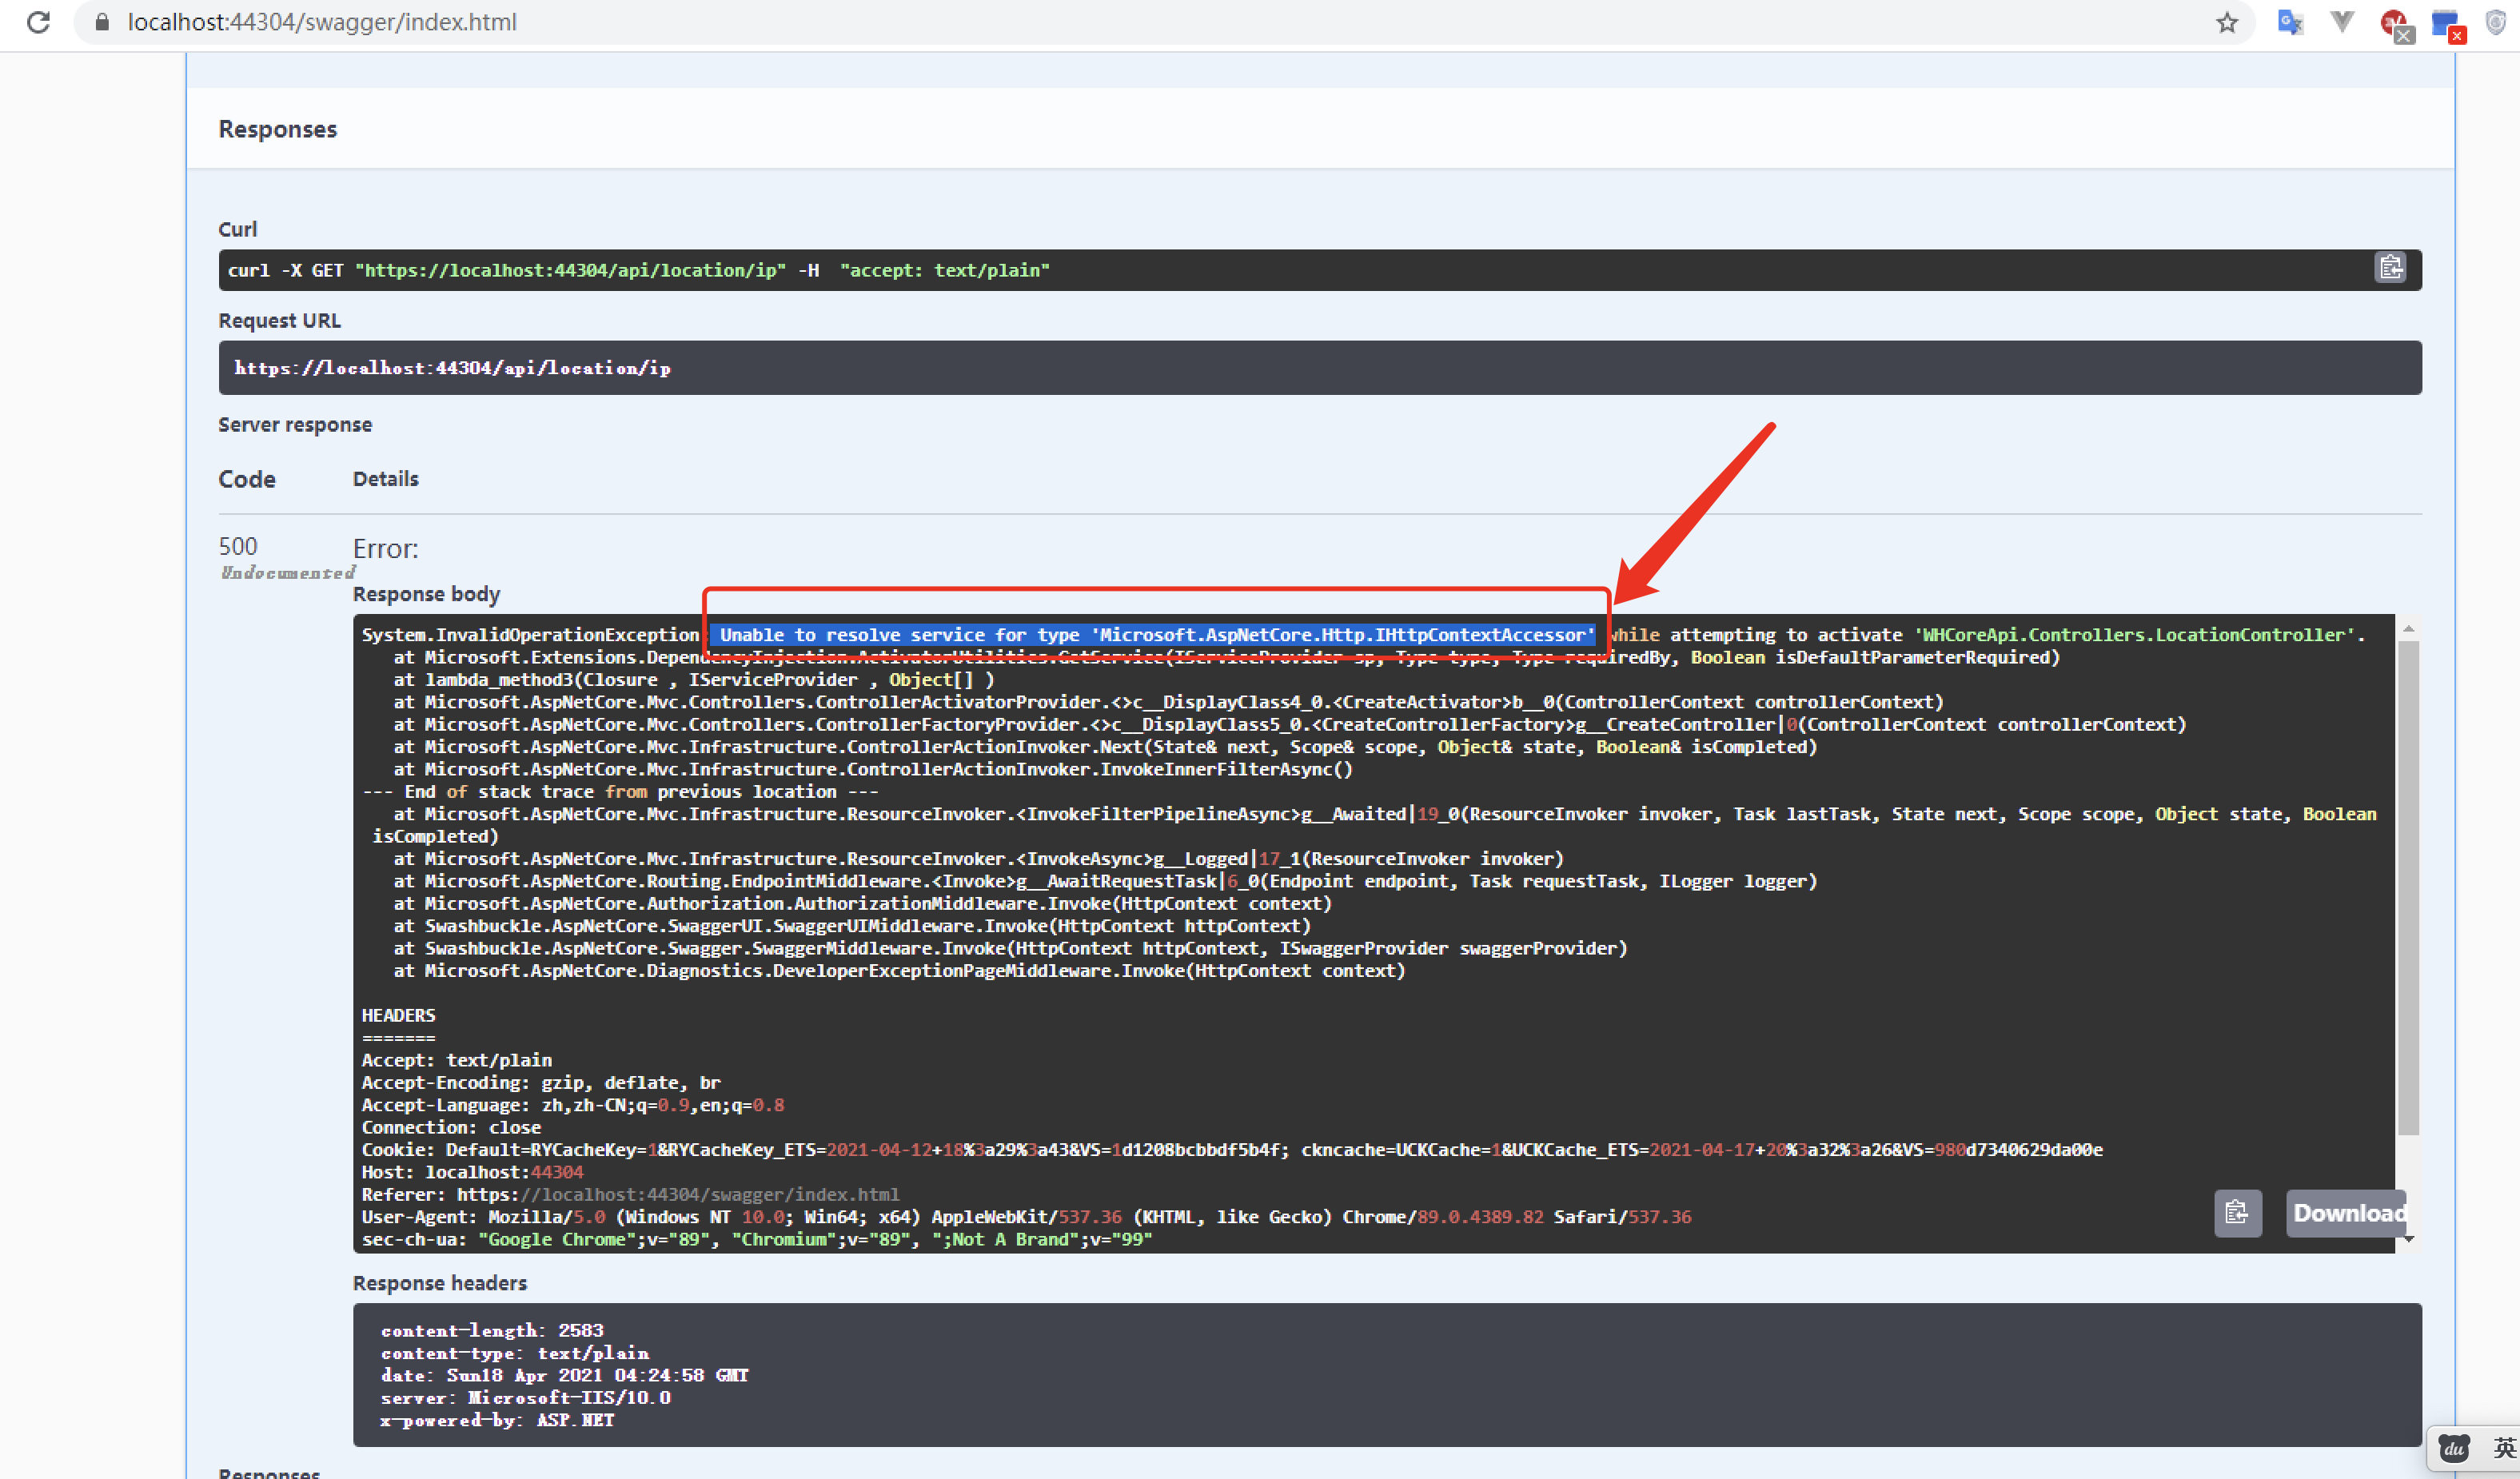The width and height of the screenshot is (2520, 1479).
Task: View site info via lock icon
Action: coord(101,22)
